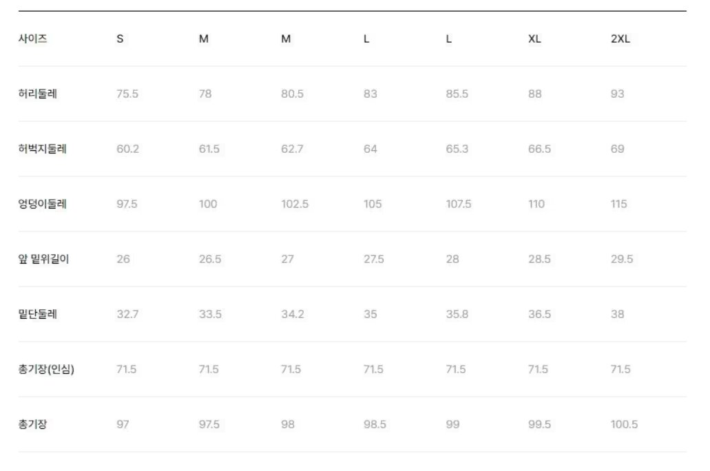
Task: Click hip value 102.5 in table
Action: click(295, 205)
